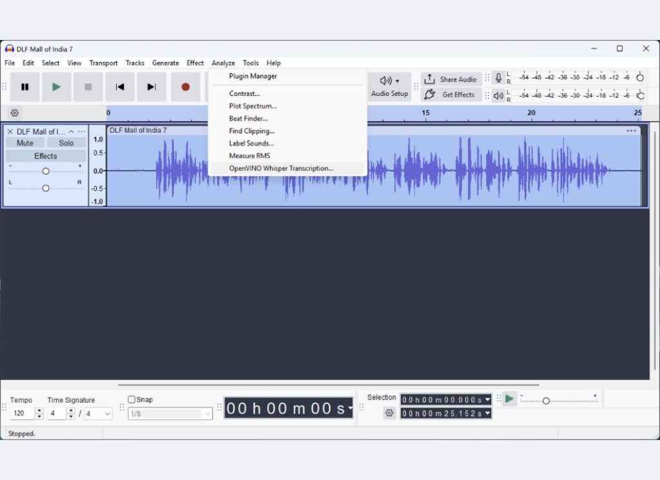660x480 pixels.
Task: Skip to start of the track
Action: tap(120, 87)
